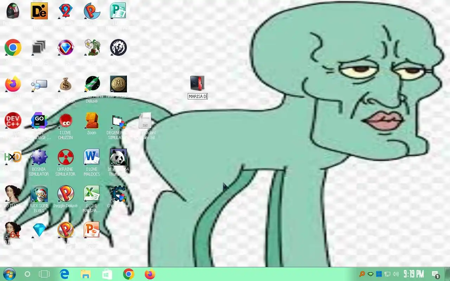This screenshot has height=281, width=450.
Task: Open the Bejeweled 2 gem icon
Action: [x=65, y=11]
